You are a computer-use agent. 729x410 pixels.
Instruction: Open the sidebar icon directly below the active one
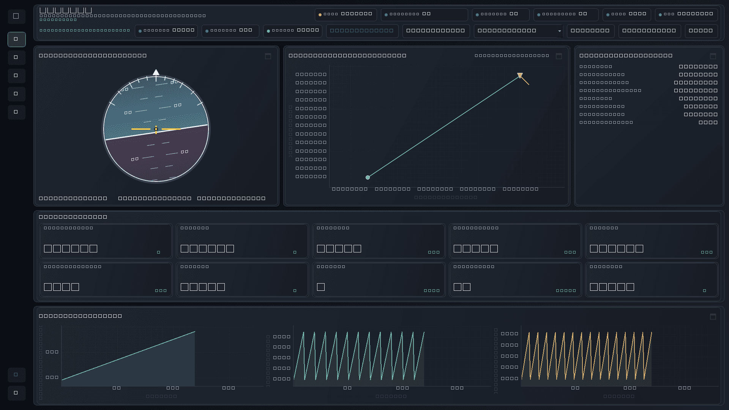point(16,57)
